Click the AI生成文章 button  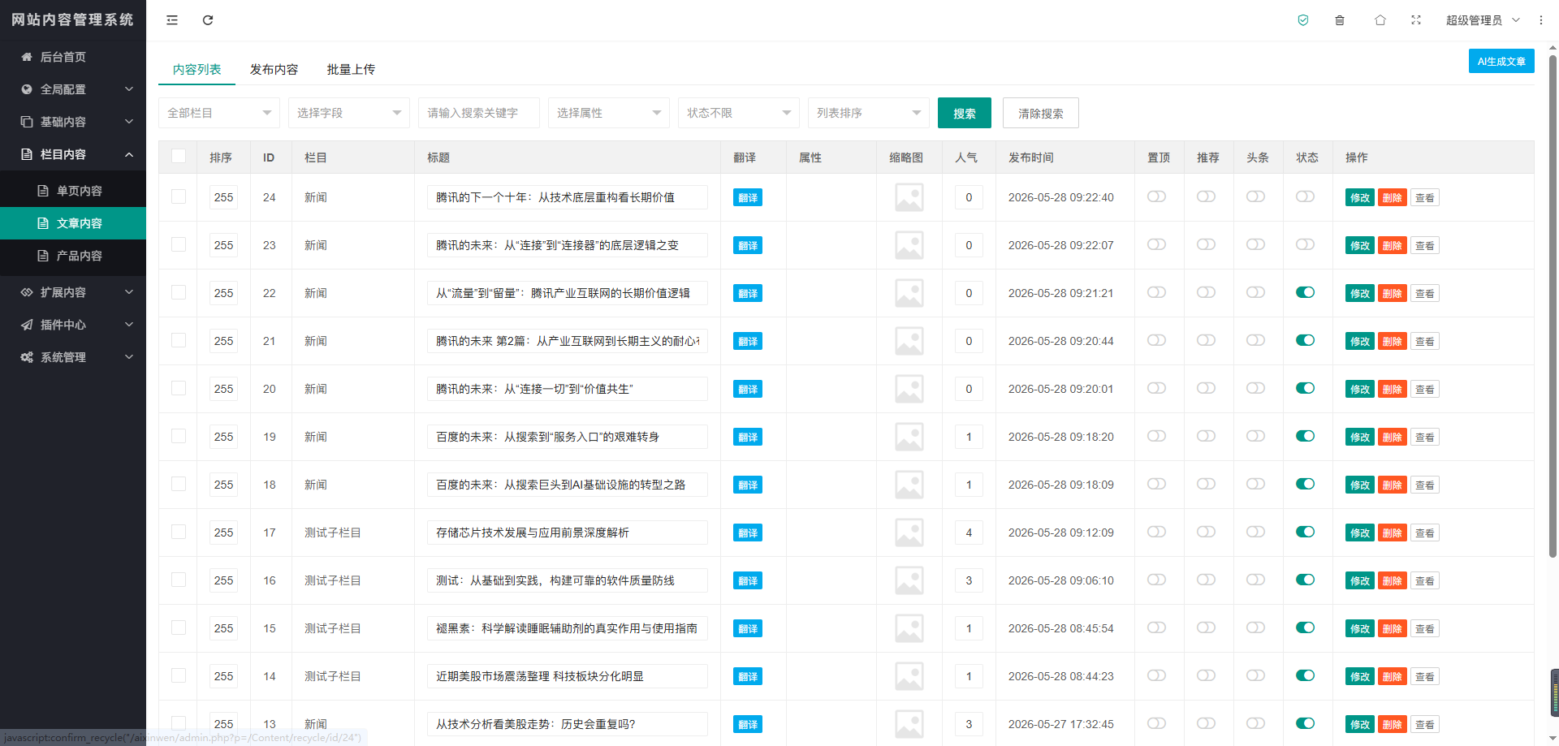click(x=1501, y=61)
